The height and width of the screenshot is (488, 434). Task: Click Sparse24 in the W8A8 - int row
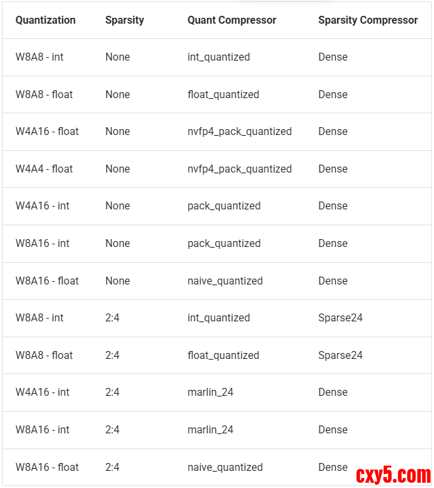pos(340,317)
